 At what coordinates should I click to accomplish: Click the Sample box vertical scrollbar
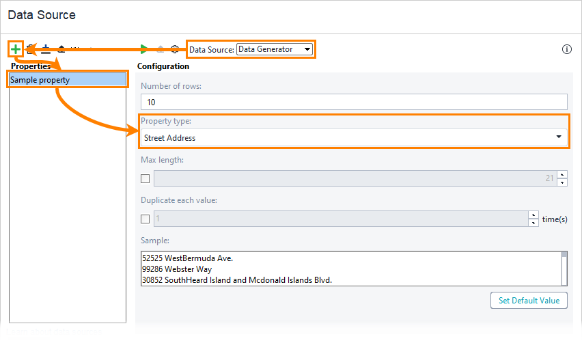pyautogui.click(x=564, y=268)
